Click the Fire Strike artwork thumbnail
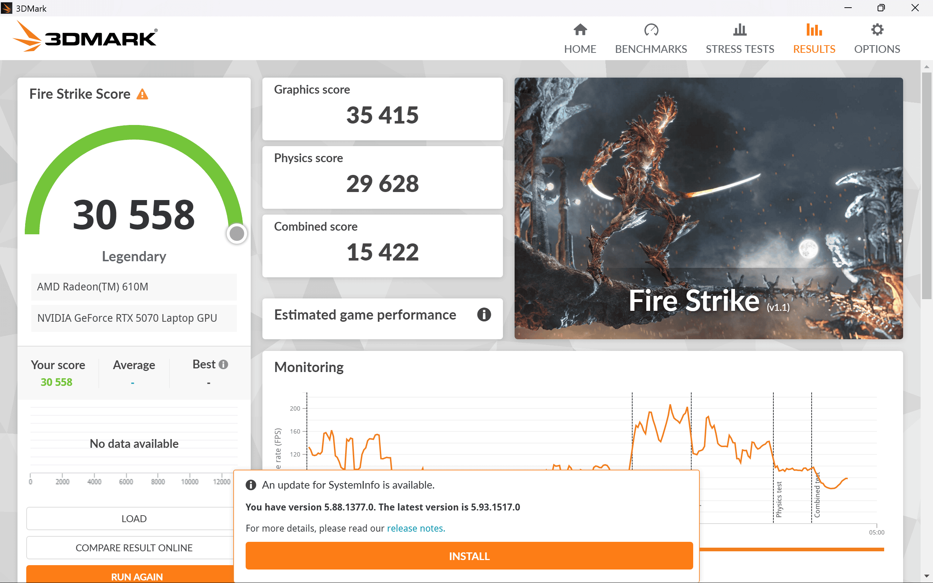Image resolution: width=933 pixels, height=583 pixels. coord(708,208)
